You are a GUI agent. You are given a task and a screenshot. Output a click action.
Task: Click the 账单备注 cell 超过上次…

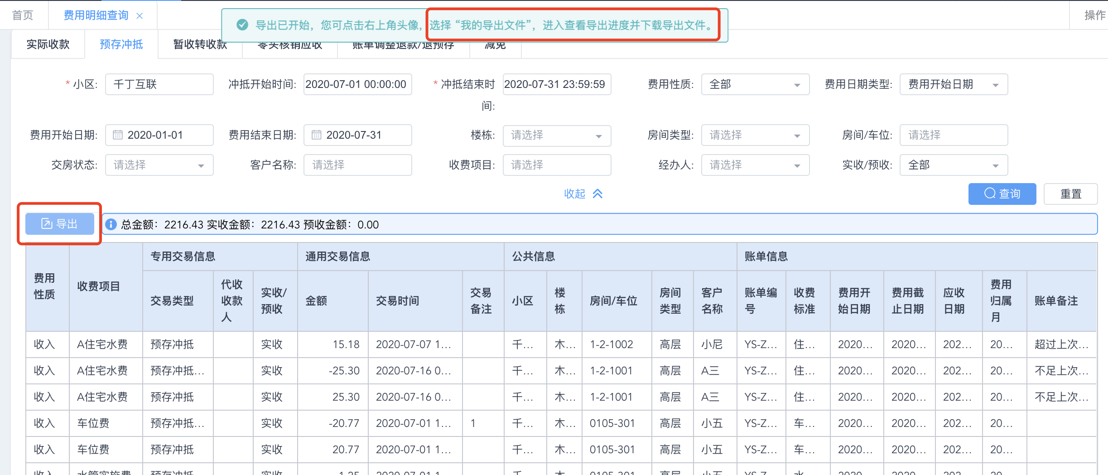[1061, 344]
